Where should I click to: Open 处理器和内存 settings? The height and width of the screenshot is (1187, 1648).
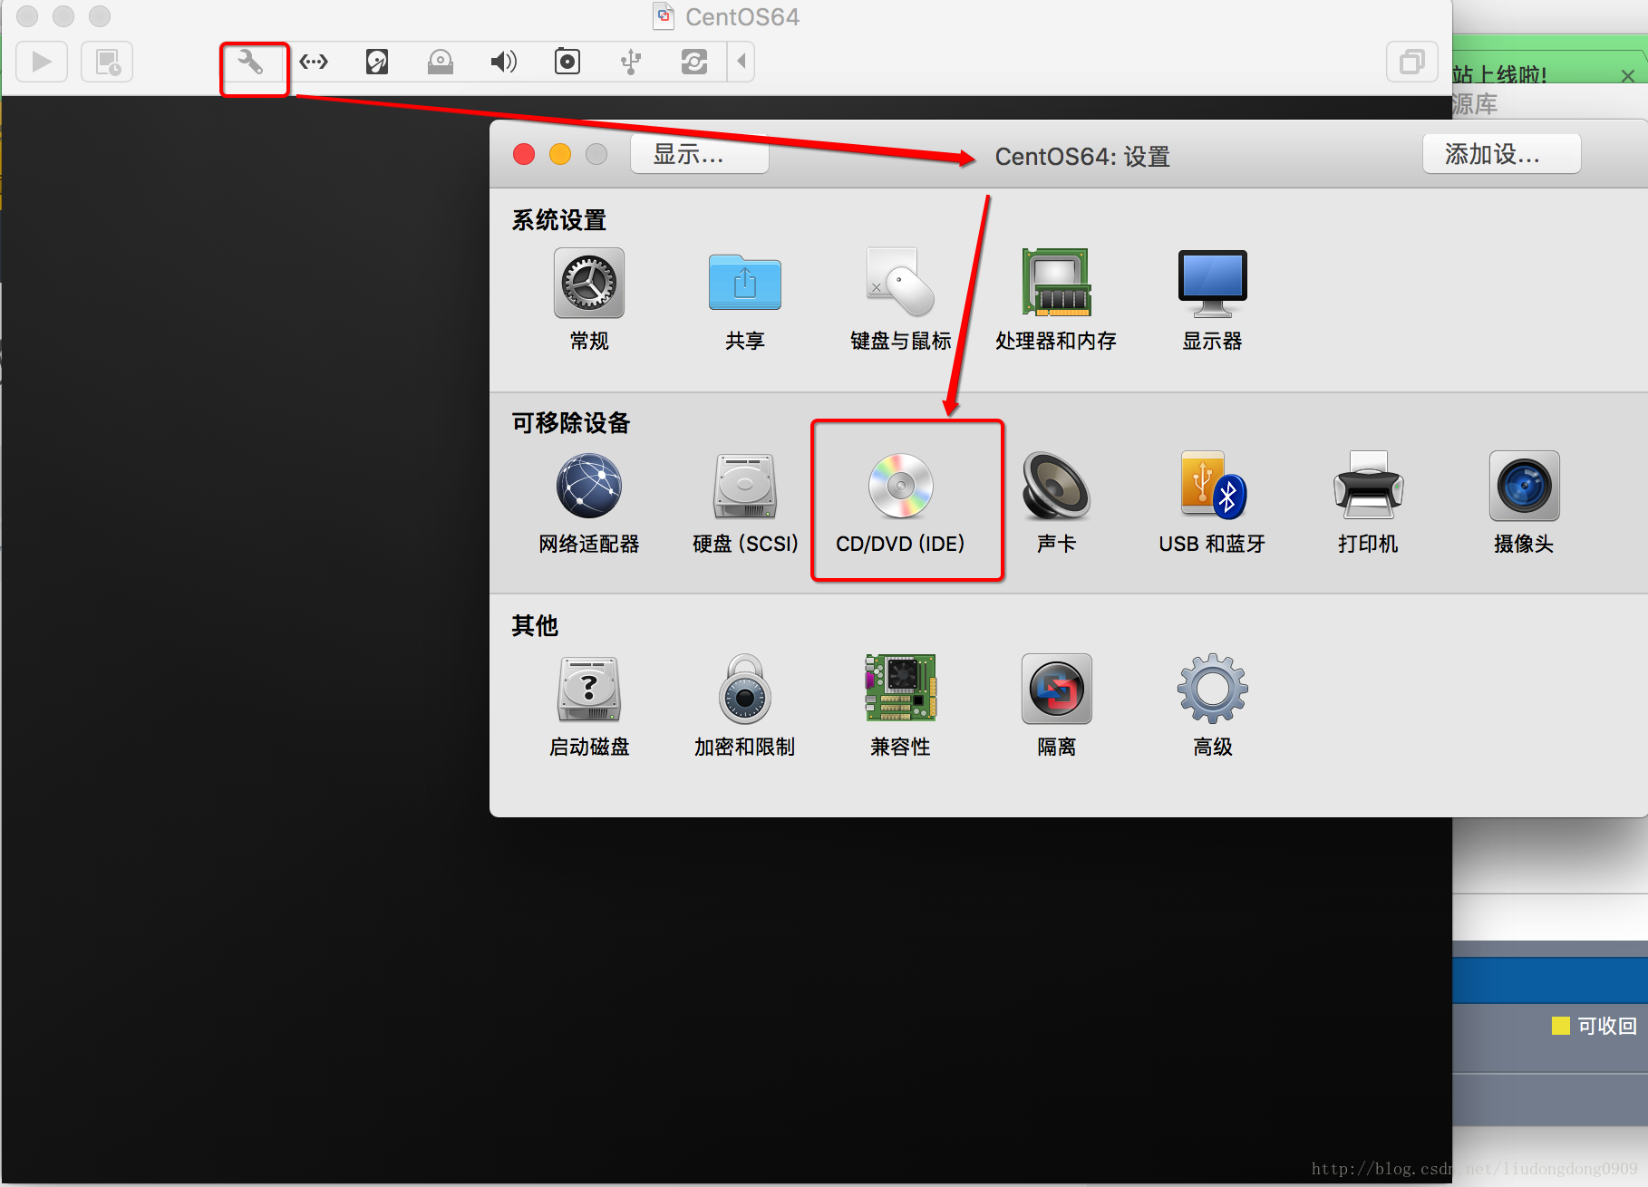coord(1056,301)
